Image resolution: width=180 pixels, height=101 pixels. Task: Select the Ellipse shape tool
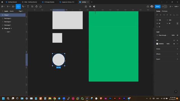click(18, 6)
